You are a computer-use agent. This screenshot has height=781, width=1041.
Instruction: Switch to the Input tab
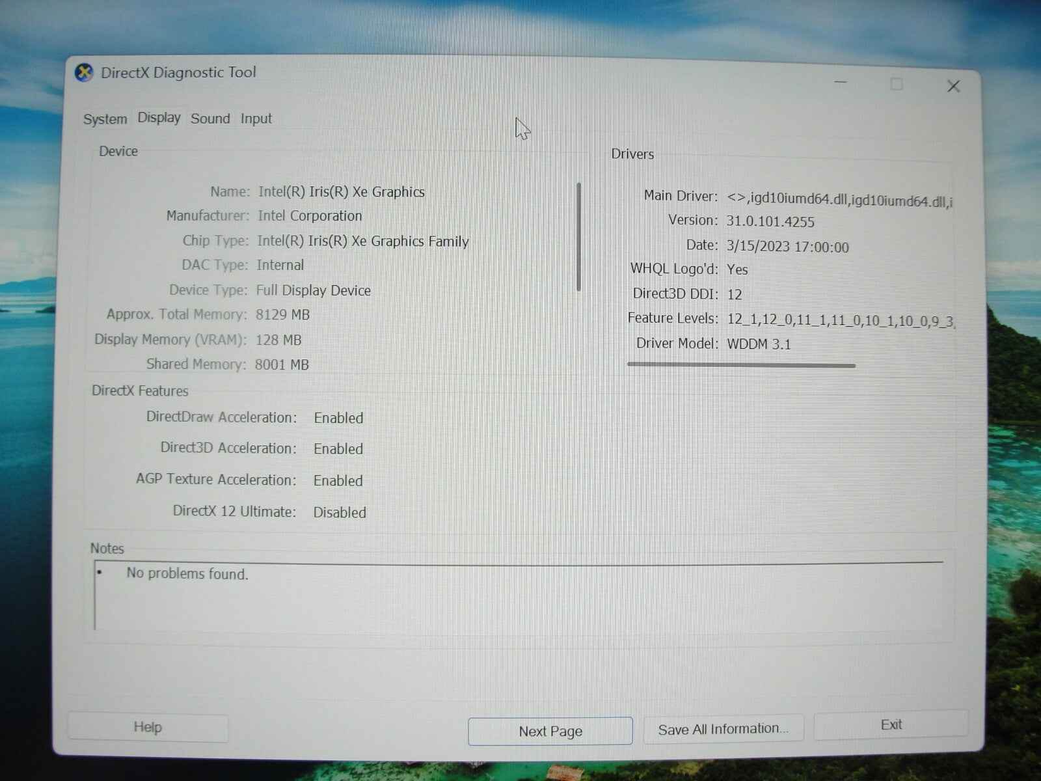point(255,118)
